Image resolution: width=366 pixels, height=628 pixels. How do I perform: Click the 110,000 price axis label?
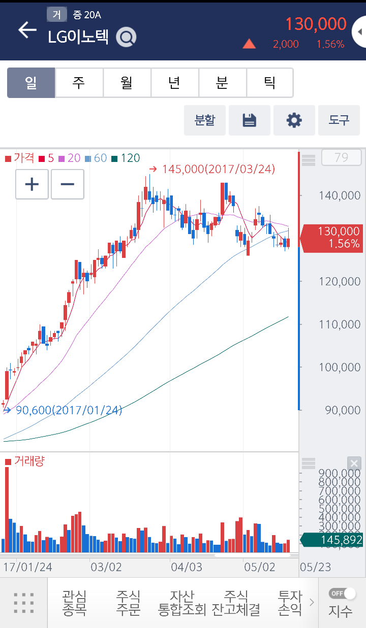click(x=339, y=324)
